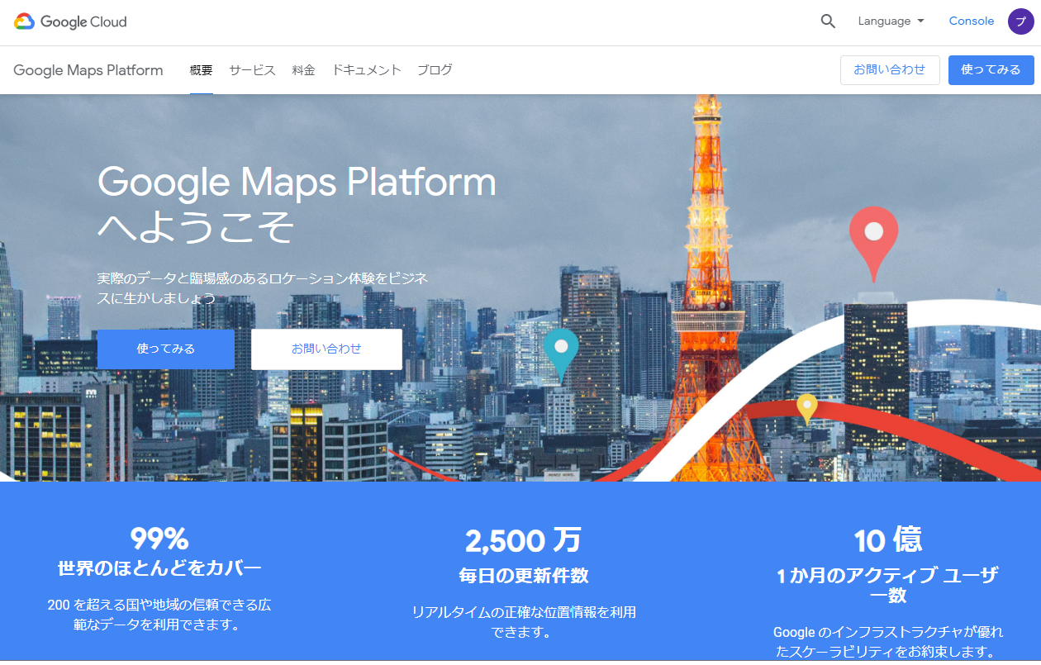The image size is (1041, 665).
Task: Click the Google Maps Platform へようこそ heading
Action: (297, 204)
